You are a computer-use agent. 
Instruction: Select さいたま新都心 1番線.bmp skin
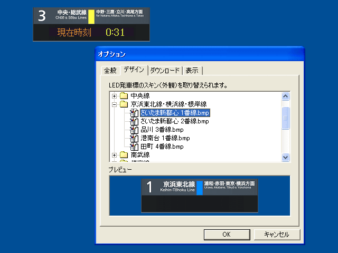click(x=175, y=113)
